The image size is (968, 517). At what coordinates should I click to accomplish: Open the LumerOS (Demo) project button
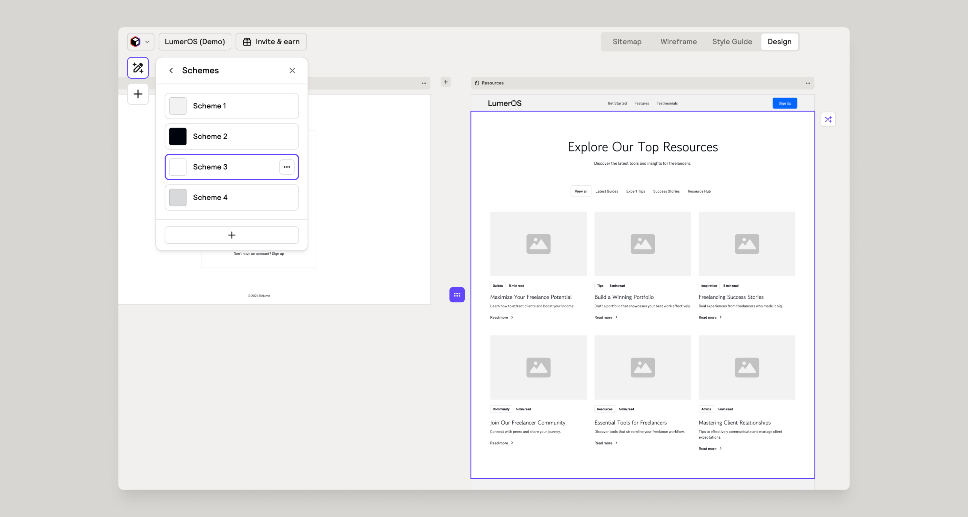pyautogui.click(x=195, y=42)
